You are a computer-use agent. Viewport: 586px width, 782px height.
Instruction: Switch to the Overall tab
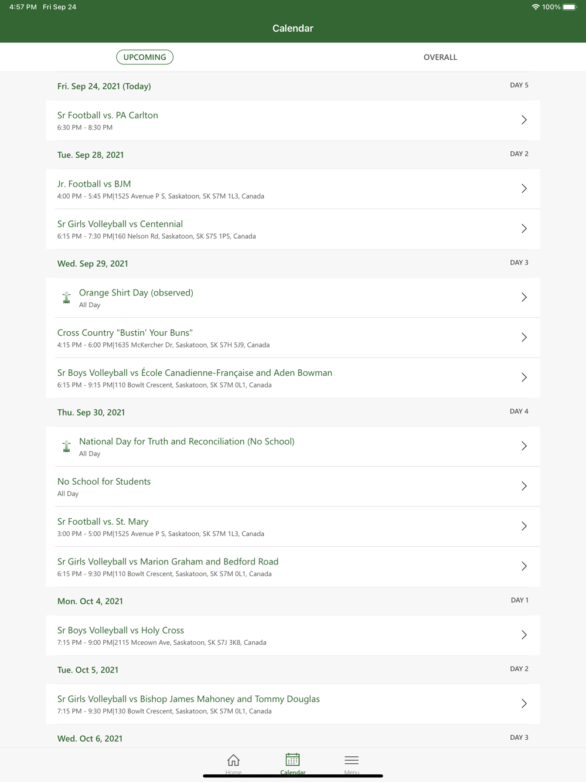(440, 57)
